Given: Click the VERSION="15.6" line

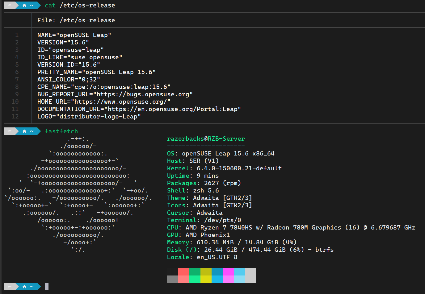Looking at the screenshot, I should (x=63, y=42).
